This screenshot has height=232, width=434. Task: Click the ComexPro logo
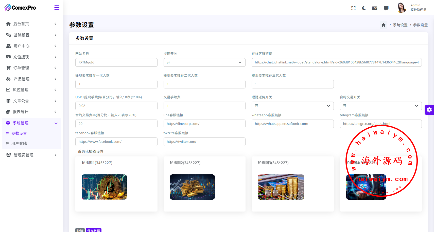pos(20,8)
